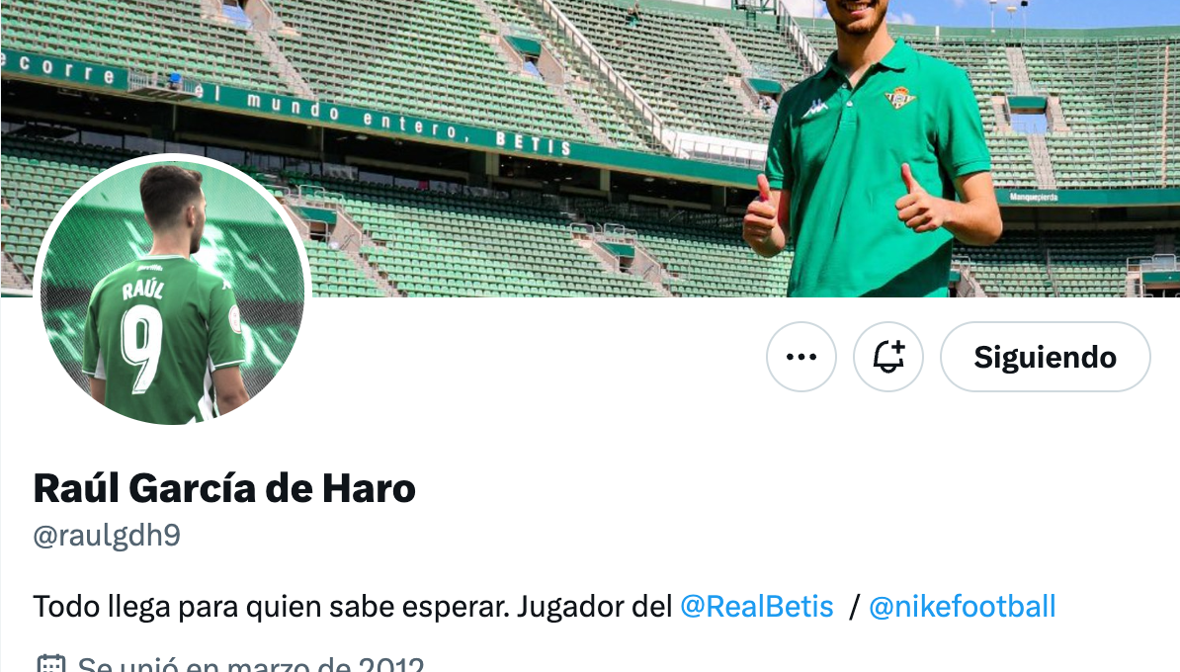The width and height of the screenshot is (1180, 672).
Task: Click the 'Jugador del' text in the bio
Action: click(594, 607)
